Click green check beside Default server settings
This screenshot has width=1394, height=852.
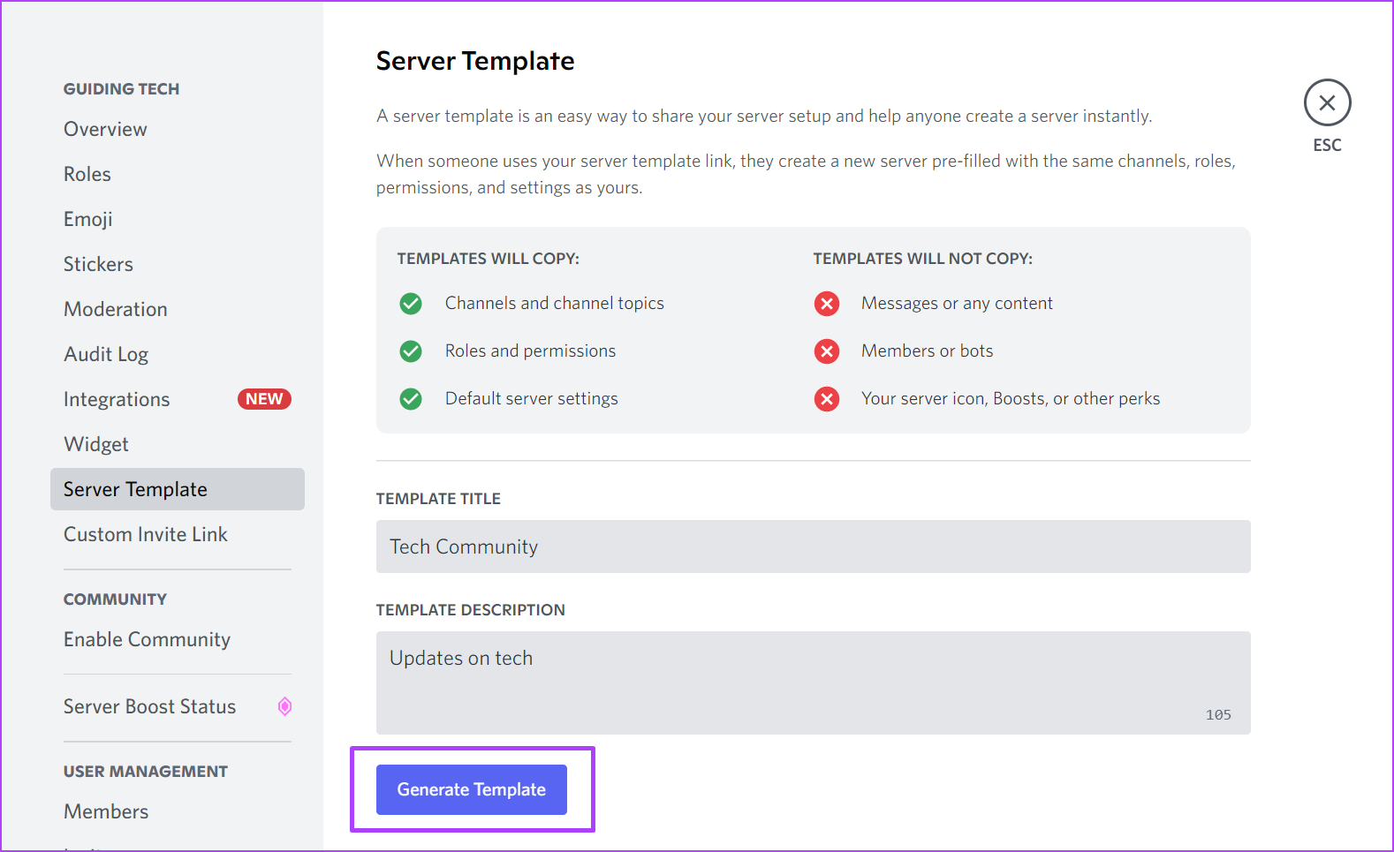coord(411,399)
